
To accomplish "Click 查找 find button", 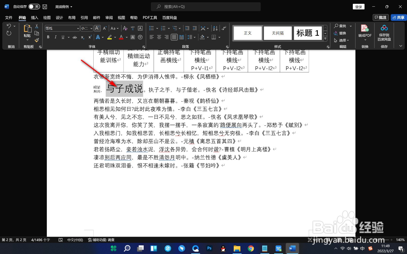I will click(340, 26).
